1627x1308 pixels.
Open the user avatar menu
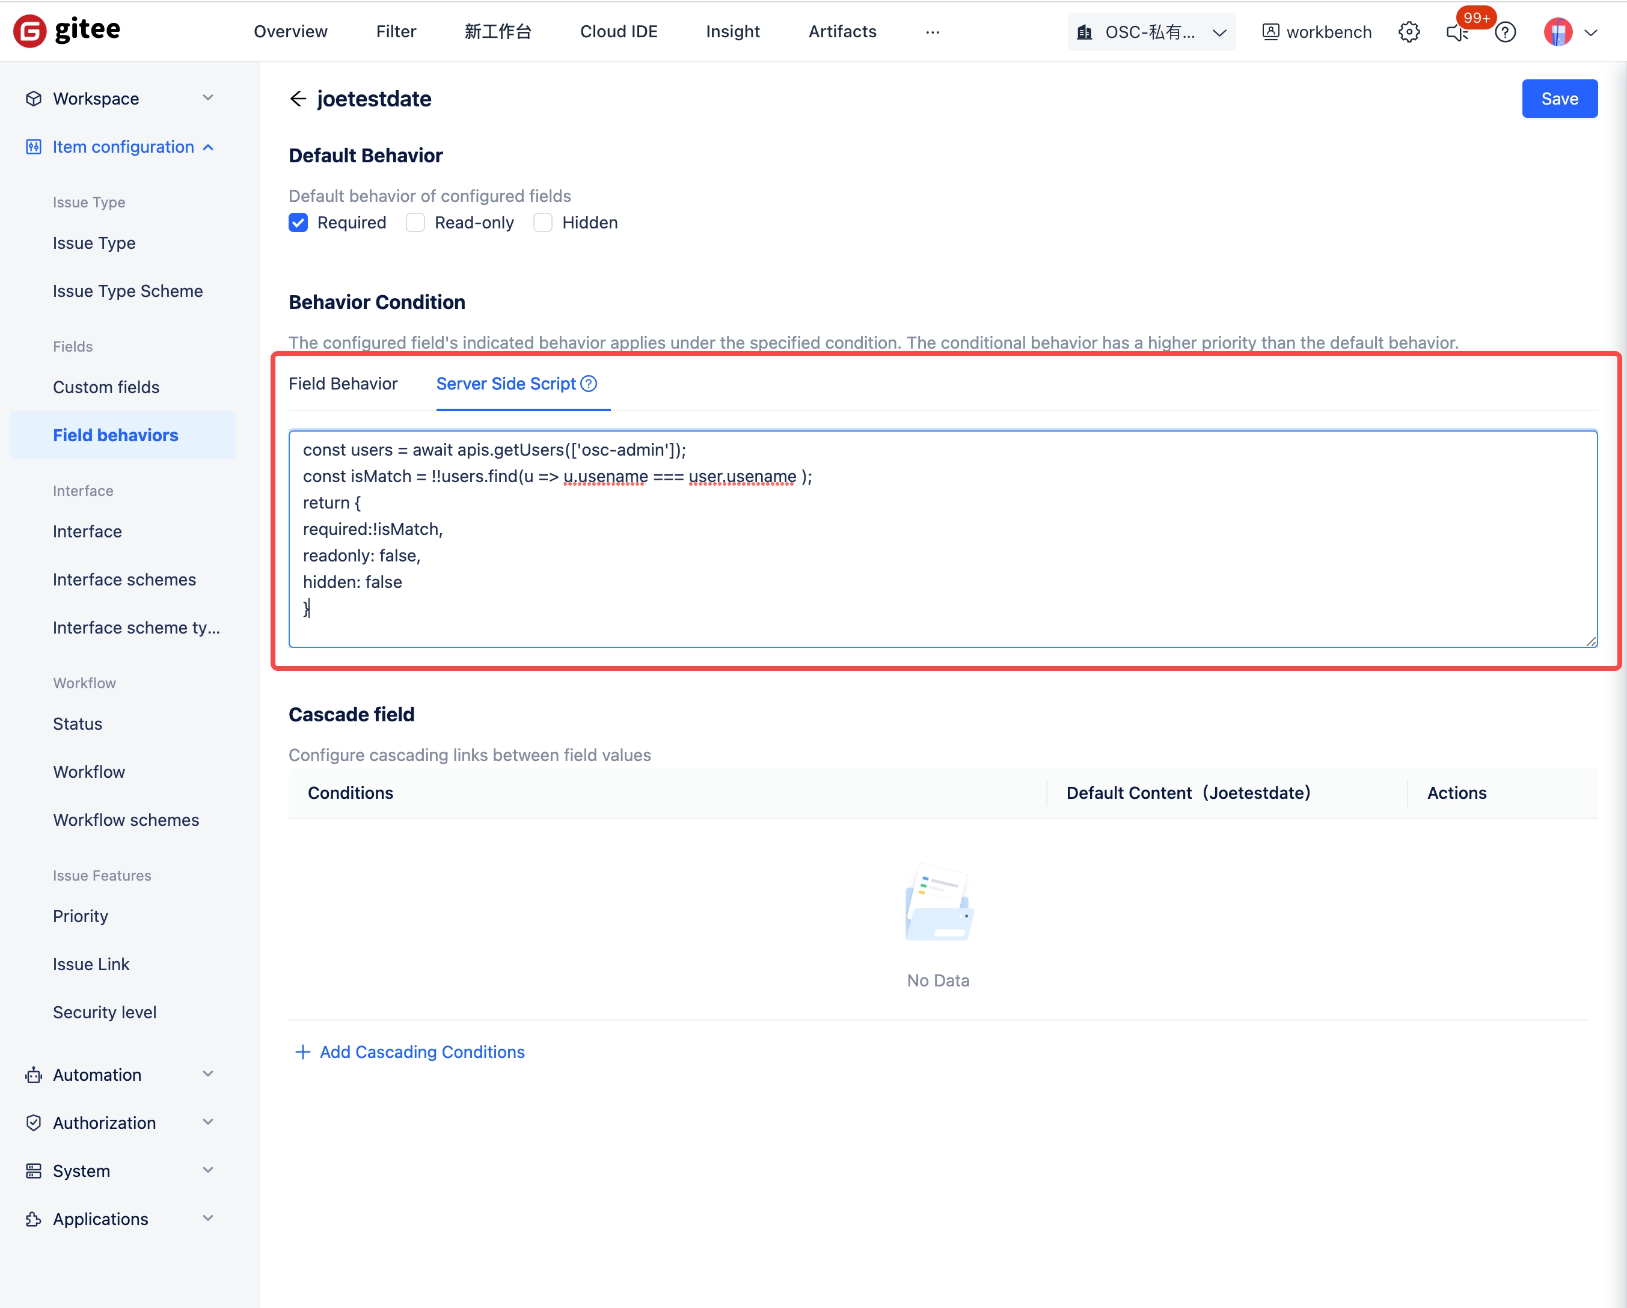pyautogui.click(x=1558, y=32)
